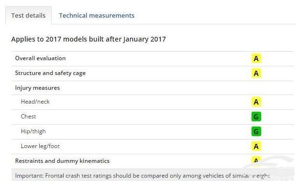Click the Overall evaluation A rating badge
The width and height of the screenshot is (297, 181).
click(x=256, y=58)
